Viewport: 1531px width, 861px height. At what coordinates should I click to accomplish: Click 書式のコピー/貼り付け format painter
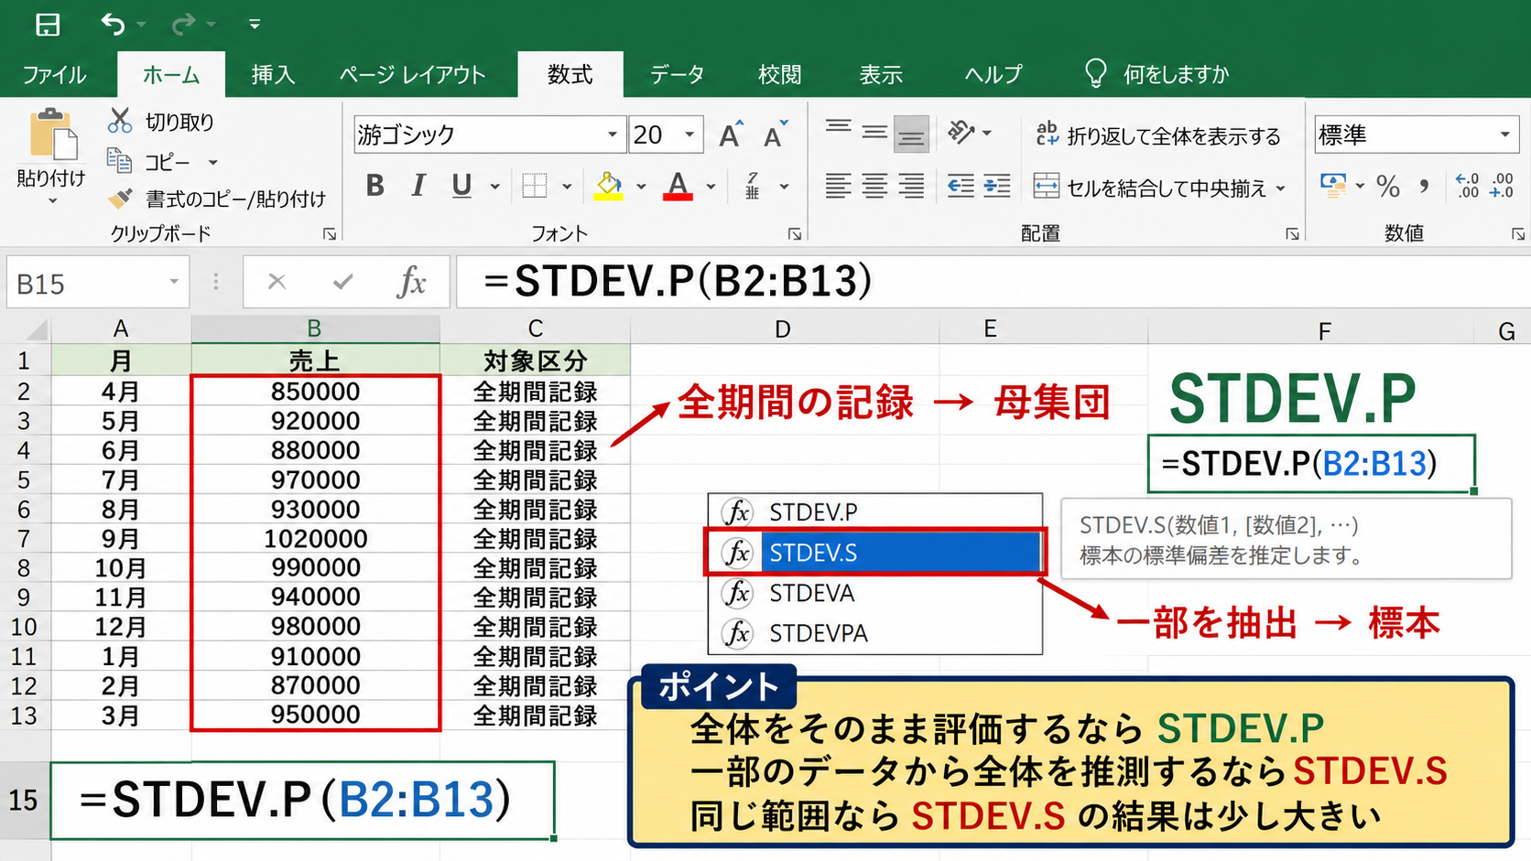tap(217, 199)
